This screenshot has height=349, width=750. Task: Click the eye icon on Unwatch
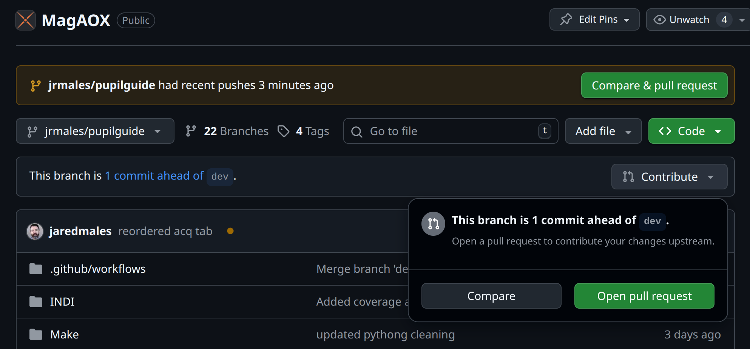point(659,20)
